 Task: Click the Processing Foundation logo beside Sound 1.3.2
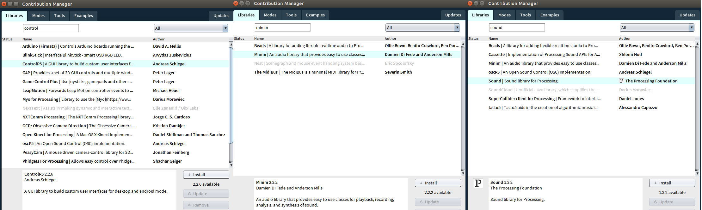(x=478, y=183)
